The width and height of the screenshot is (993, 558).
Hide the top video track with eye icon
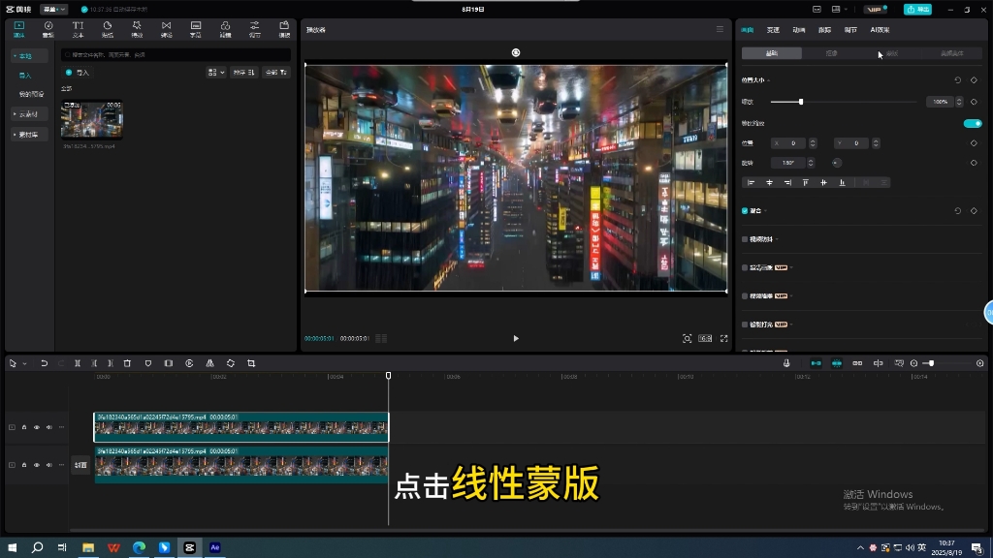[37, 427]
